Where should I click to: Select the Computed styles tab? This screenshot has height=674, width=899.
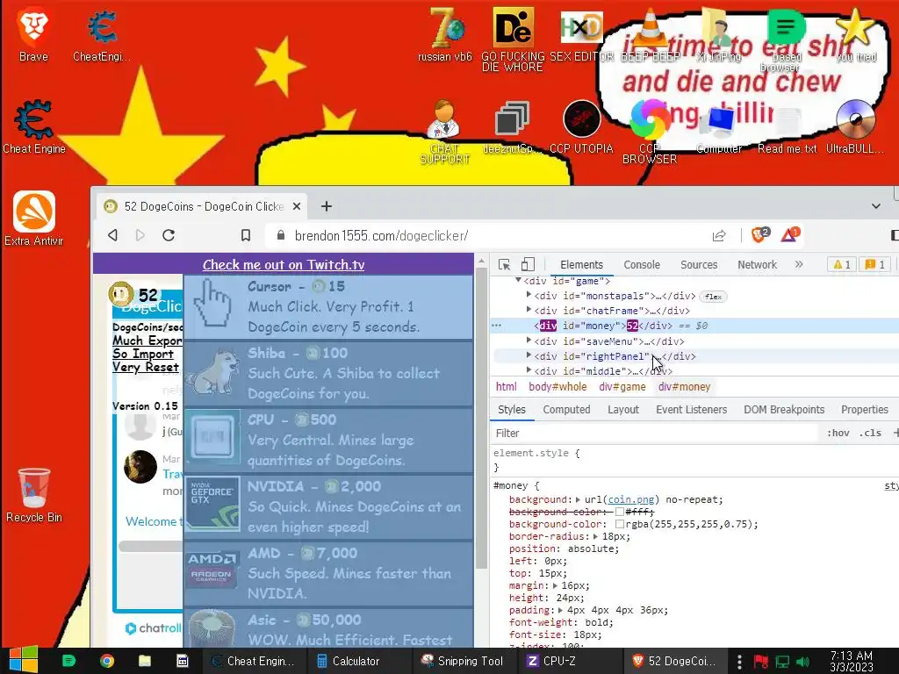click(566, 410)
